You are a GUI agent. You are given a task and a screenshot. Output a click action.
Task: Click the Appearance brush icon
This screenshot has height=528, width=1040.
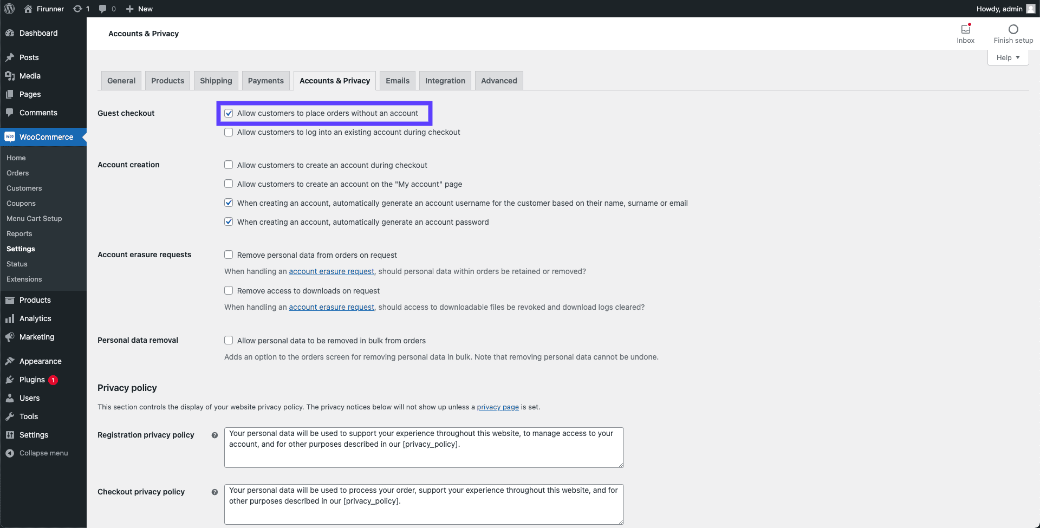[10, 361]
